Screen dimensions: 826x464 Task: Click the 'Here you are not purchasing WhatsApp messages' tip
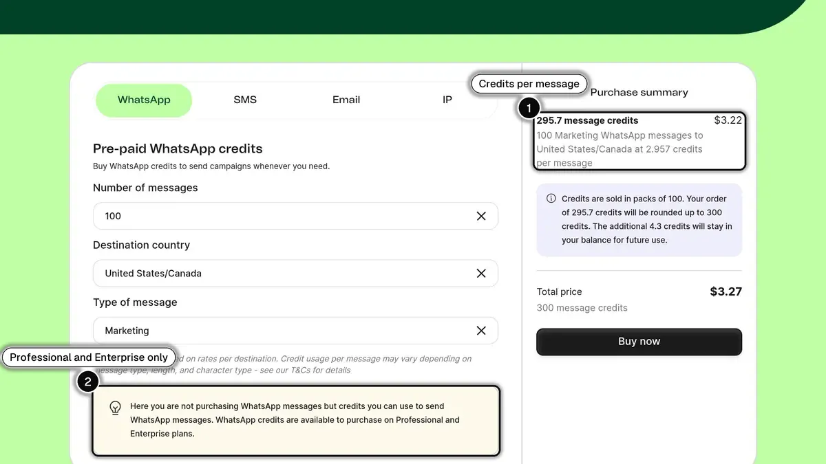pyautogui.click(x=295, y=420)
